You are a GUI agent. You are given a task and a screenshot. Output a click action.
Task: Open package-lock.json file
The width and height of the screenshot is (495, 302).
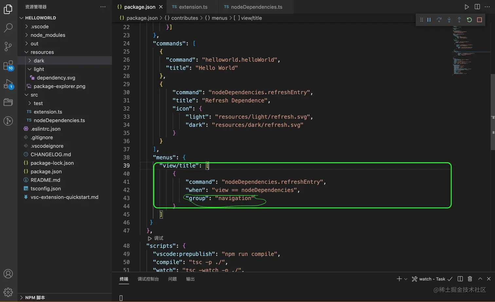click(x=65, y=163)
